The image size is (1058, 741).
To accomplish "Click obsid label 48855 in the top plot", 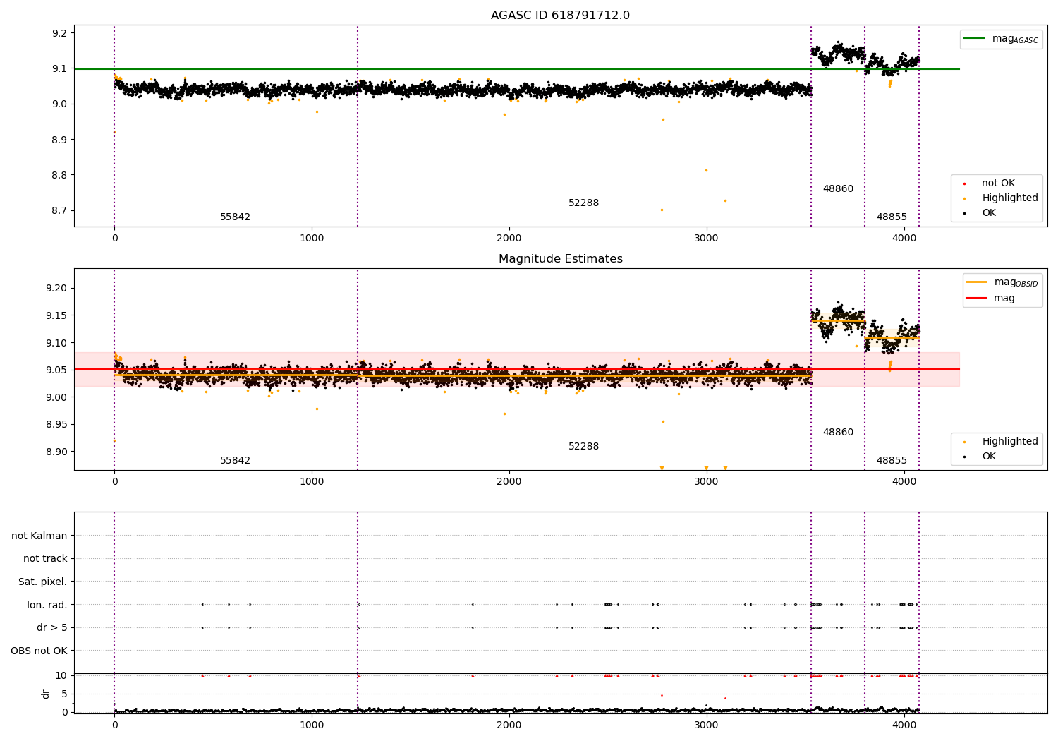I will pyautogui.click(x=892, y=217).
